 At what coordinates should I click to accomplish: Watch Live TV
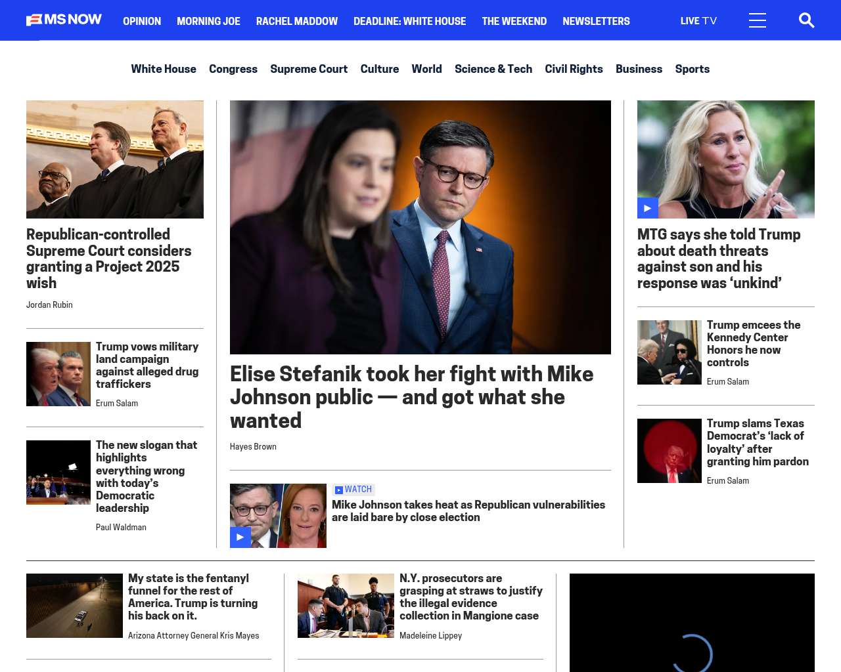[698, 21]
